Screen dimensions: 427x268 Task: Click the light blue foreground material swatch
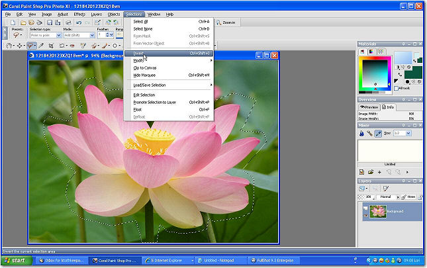(403, 58)
